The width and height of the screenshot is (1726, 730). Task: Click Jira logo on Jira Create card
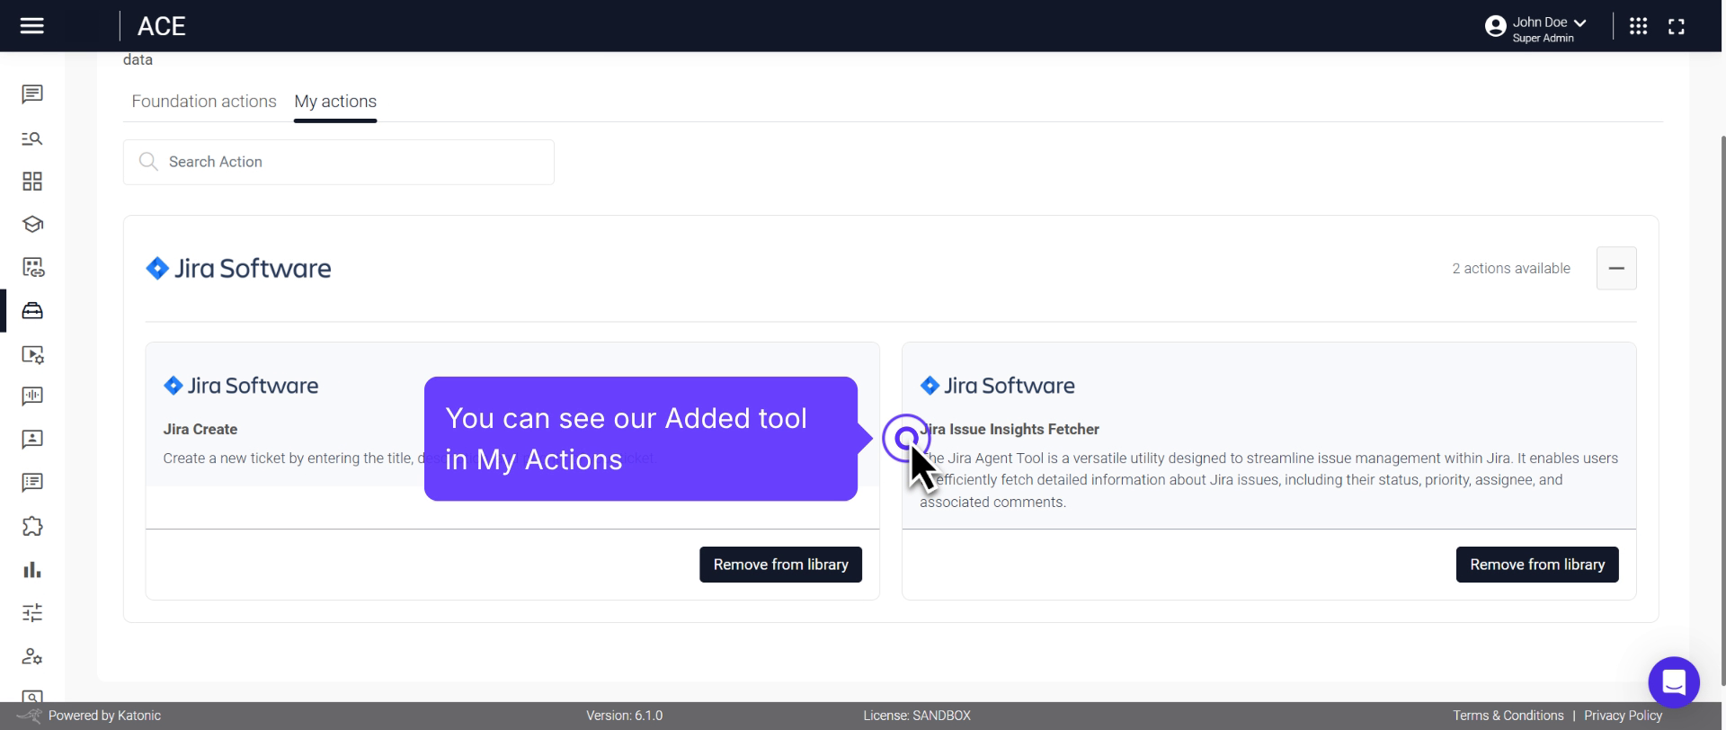coord(241,386)
